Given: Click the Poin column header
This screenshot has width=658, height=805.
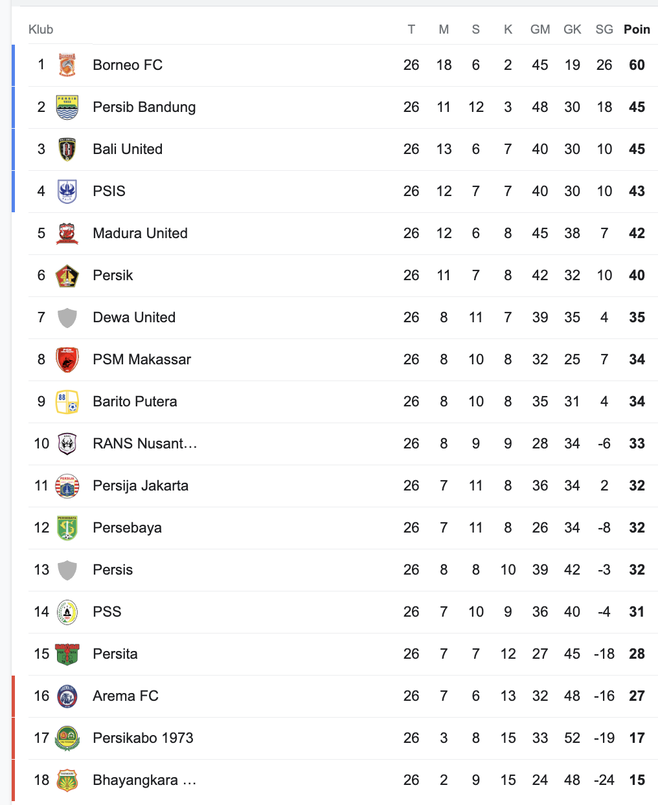Looking at the screenshot, I should tap(637, 30).
